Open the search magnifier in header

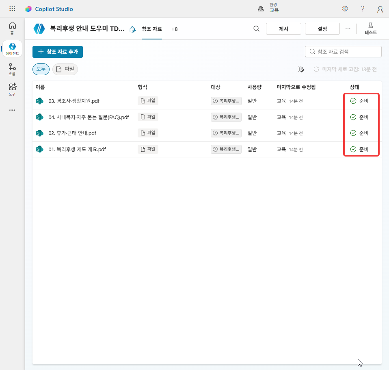[x=256, y=29]
